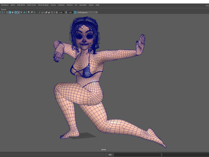Viewport: 209px width, 157px height.
Task: Click the Exposure reset icon
Action: point(57,13)
